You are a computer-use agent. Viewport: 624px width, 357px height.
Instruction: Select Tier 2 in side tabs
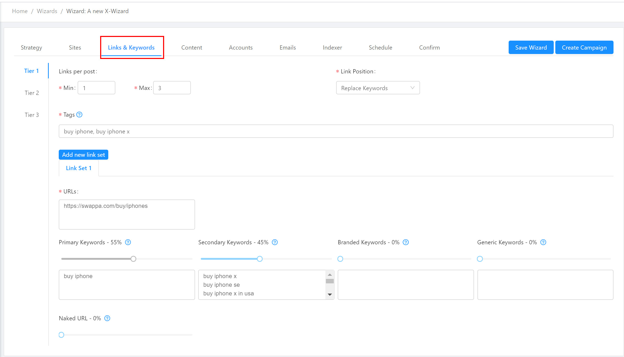pyautogui.click(x=32, y=93)
